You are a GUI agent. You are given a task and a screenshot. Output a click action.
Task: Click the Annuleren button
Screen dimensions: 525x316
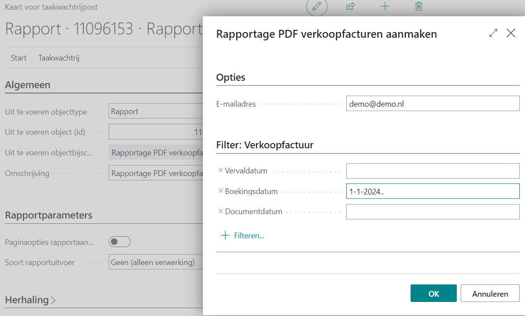pyautogui.click(x=490, y=294)
